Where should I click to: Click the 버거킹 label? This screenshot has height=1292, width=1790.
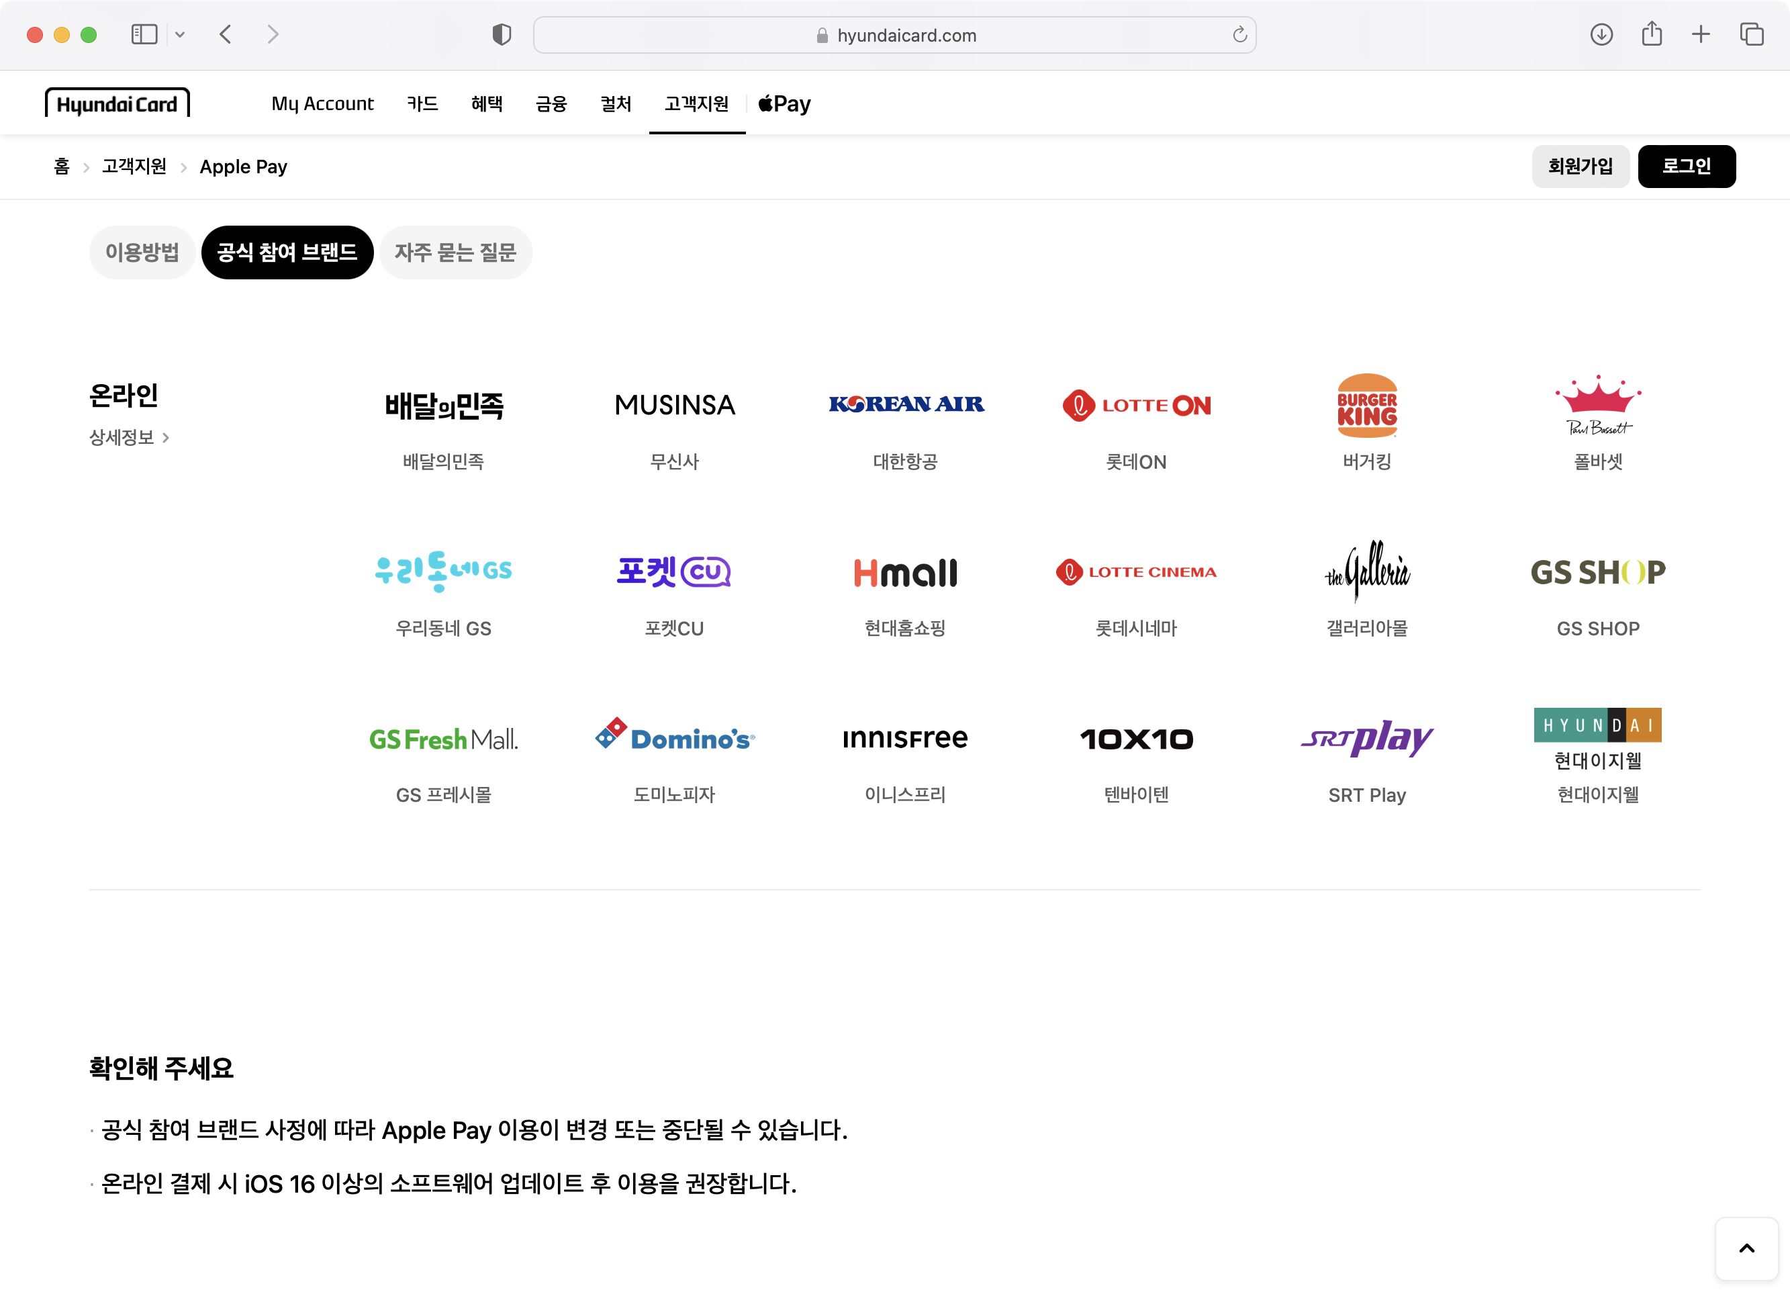[1367, 462]
